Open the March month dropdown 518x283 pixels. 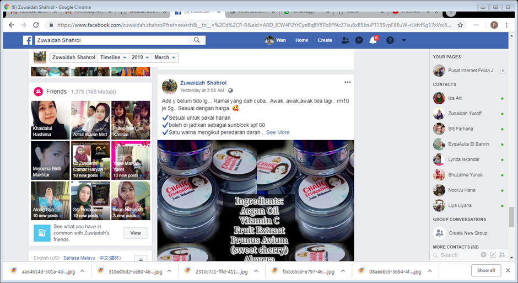coord(165,57)
